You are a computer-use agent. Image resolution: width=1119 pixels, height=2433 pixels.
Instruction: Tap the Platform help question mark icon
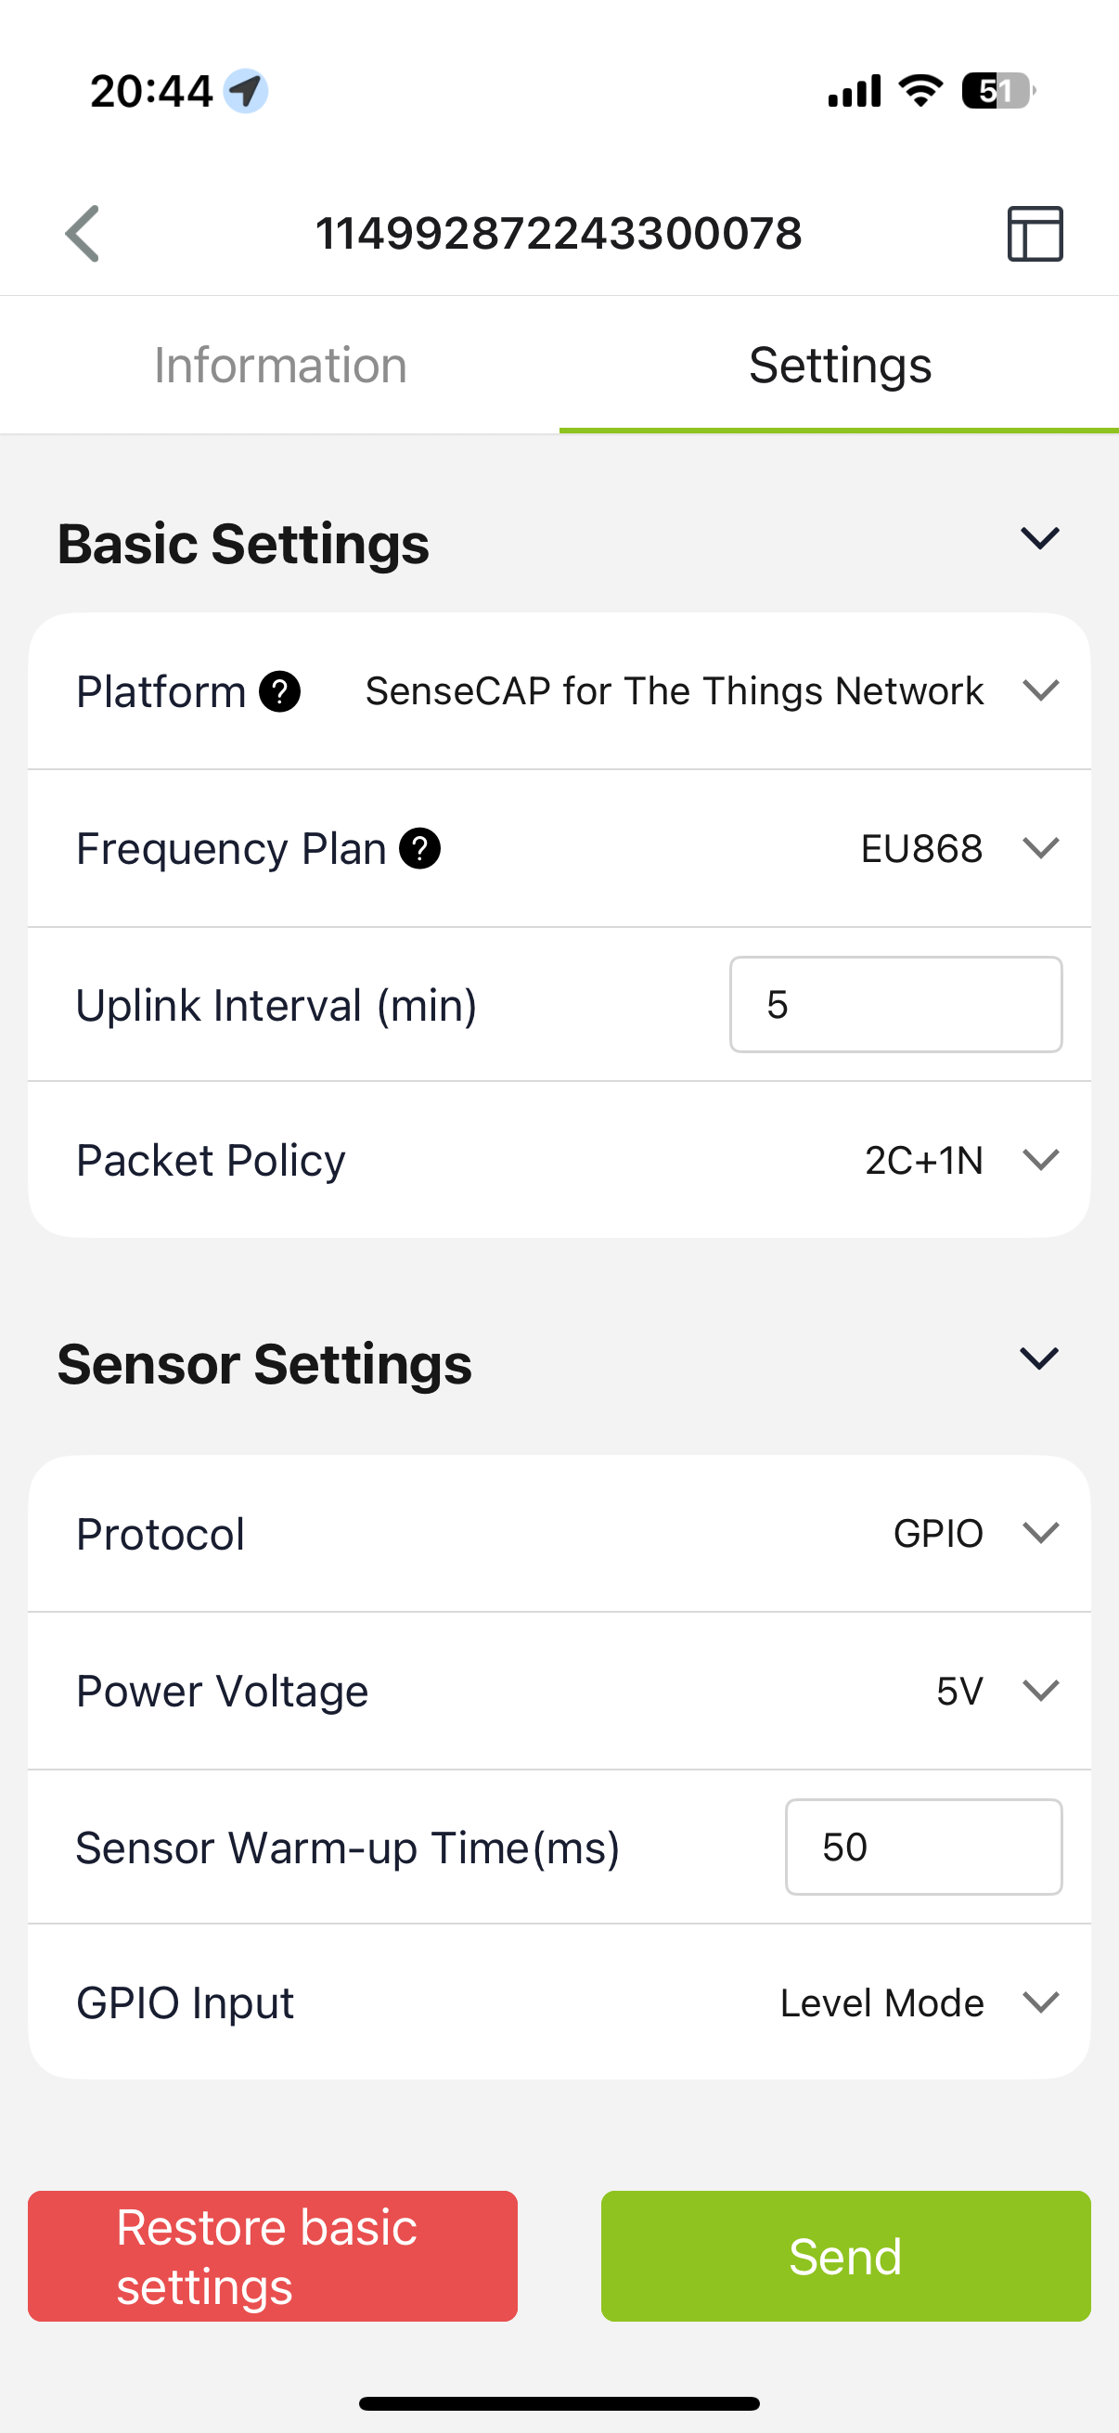click(x=280, y=691)
